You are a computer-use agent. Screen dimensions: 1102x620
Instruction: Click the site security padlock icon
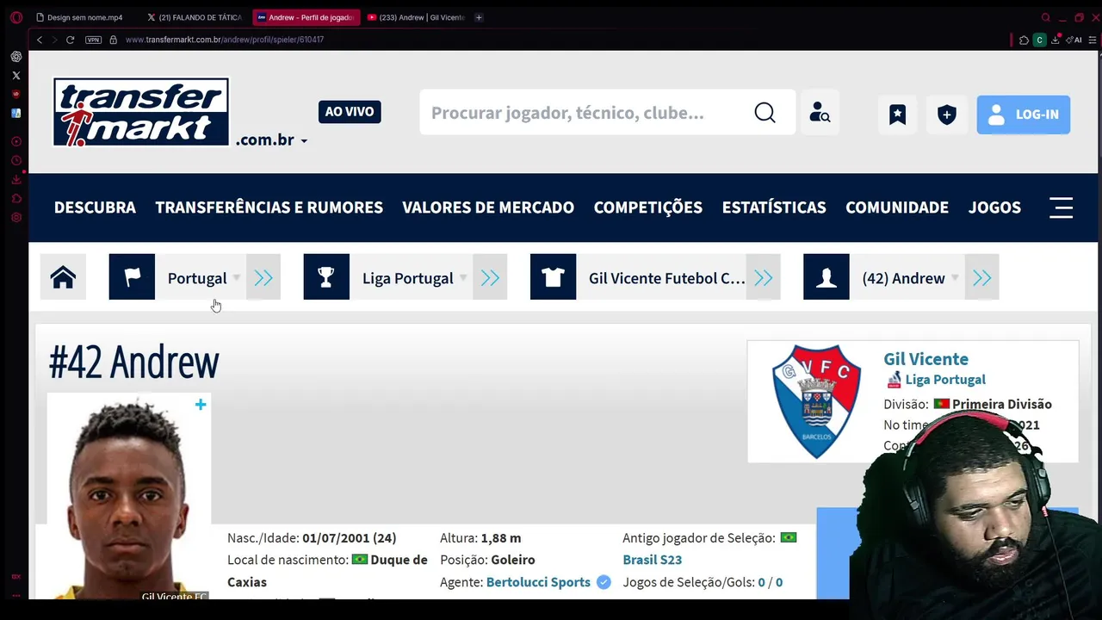point(113,40)
